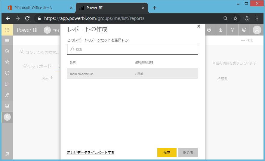Click the 閉じる close button

click(x=188, y=153)
